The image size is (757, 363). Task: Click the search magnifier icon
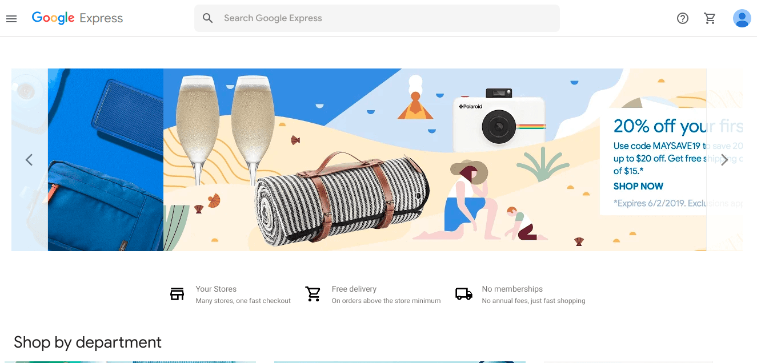(x=207, y=18)
